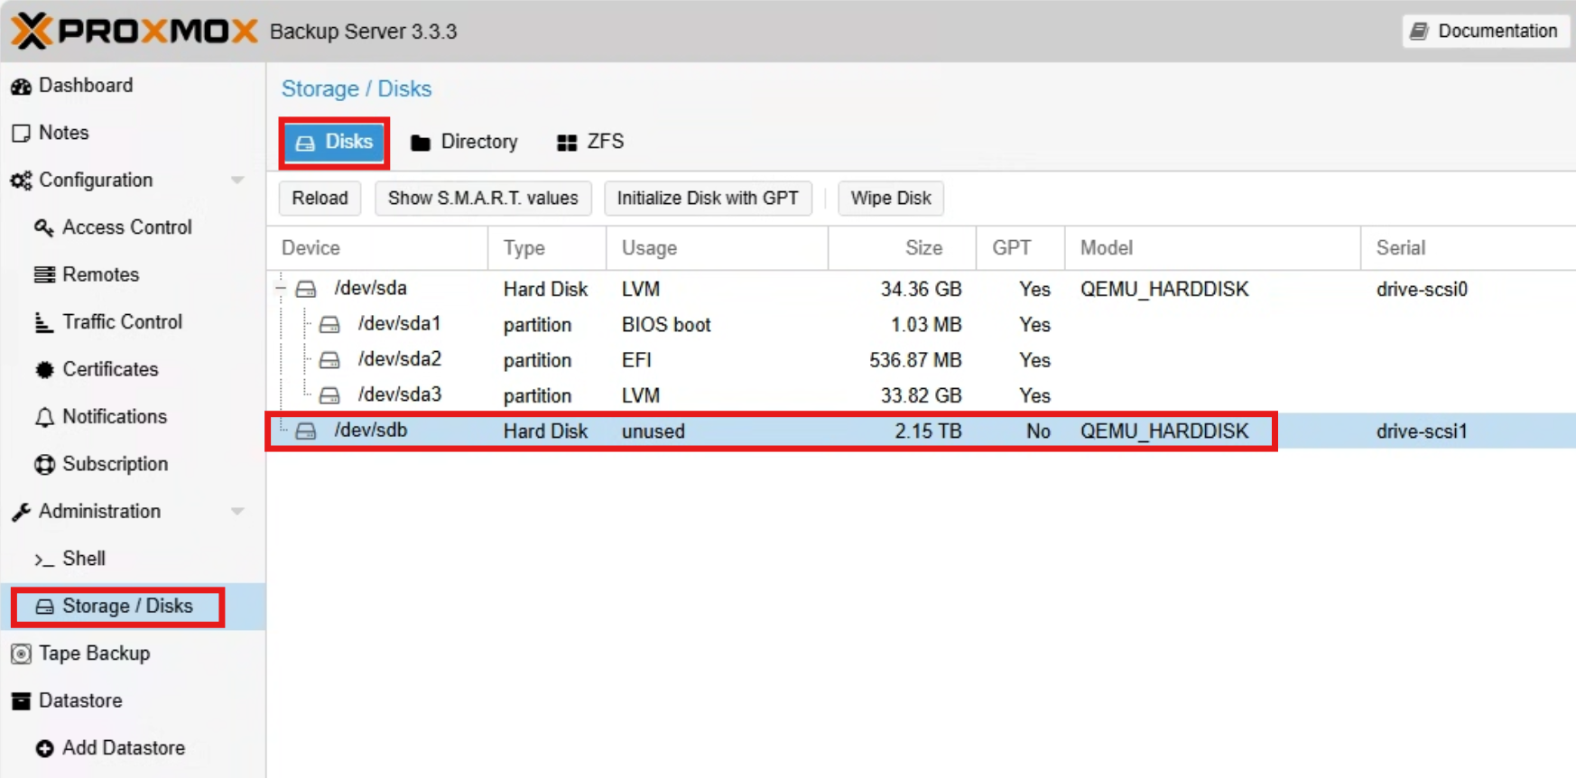Sort by the Usage column header
The width and height of the screenshot is (1576, 778).
pos(718,247)
